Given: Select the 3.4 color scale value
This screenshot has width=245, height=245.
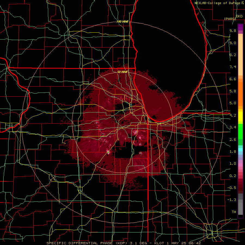Looking at the screenshot, I should click(233, 127).
